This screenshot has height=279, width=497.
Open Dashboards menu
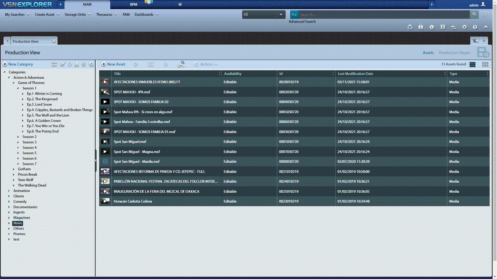point(146,14)
